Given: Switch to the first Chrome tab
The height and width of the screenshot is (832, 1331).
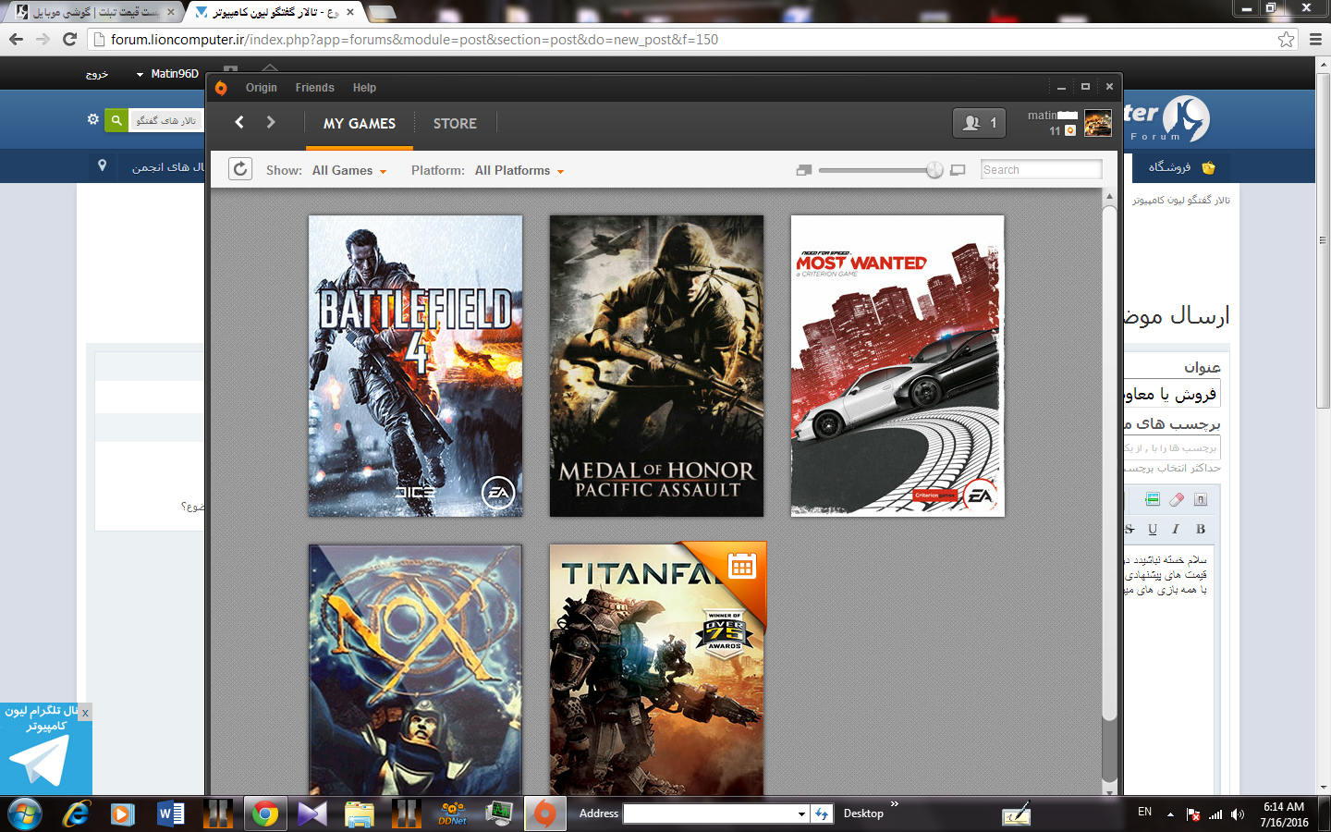Looking at the screenshot, I should (x=93, y=12).
